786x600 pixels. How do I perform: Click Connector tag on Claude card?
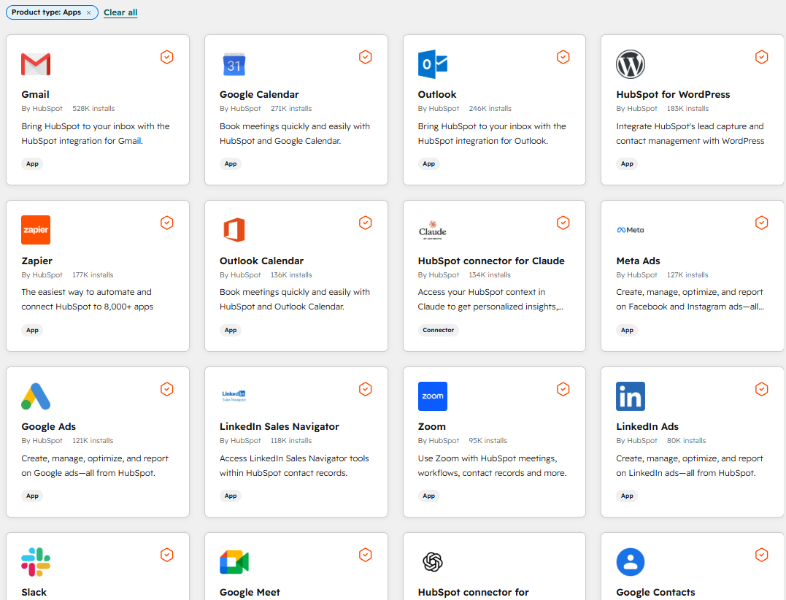[x=438, y=331]
